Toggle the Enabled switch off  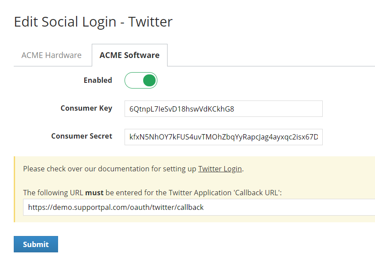point(141,80)
